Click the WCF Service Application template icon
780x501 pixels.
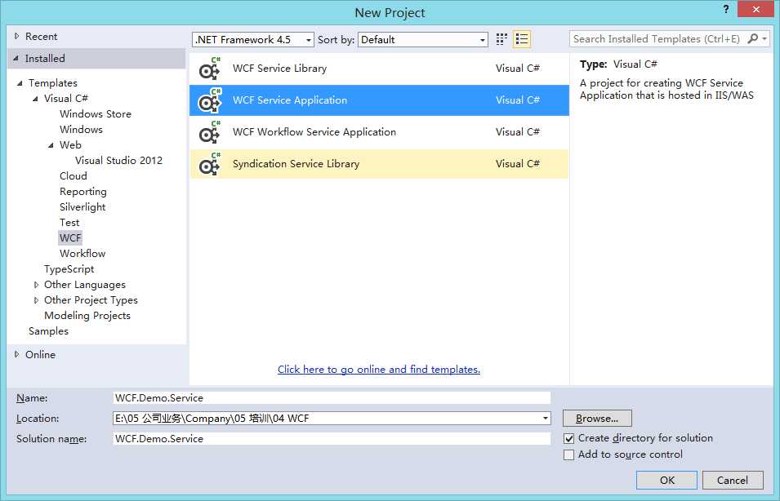point(209,100)
